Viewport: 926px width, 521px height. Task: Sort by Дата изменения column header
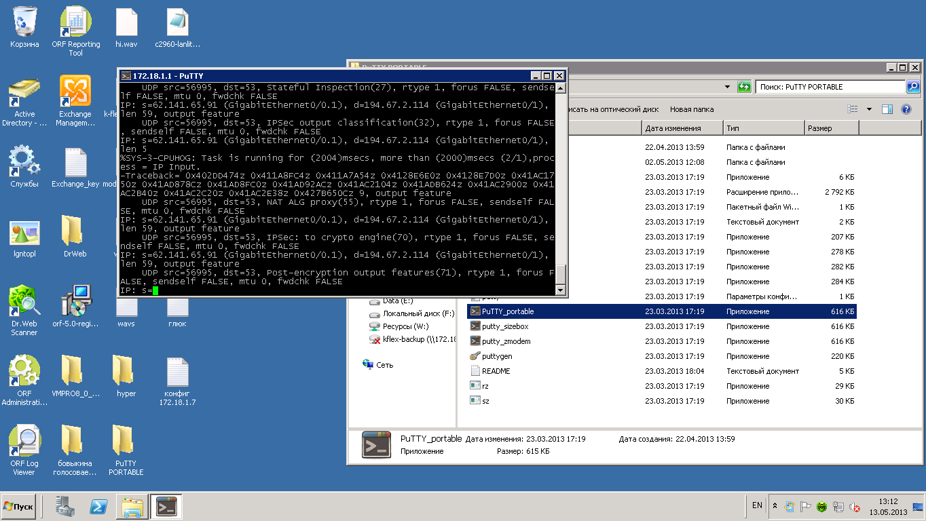[x=682, y=128]
